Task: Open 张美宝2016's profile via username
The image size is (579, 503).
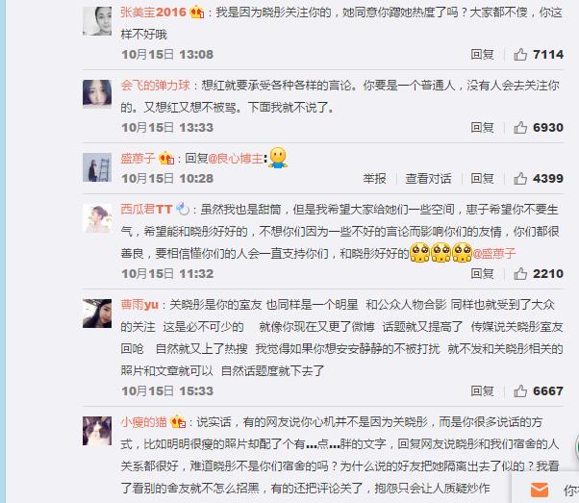Action: [153, 13]
